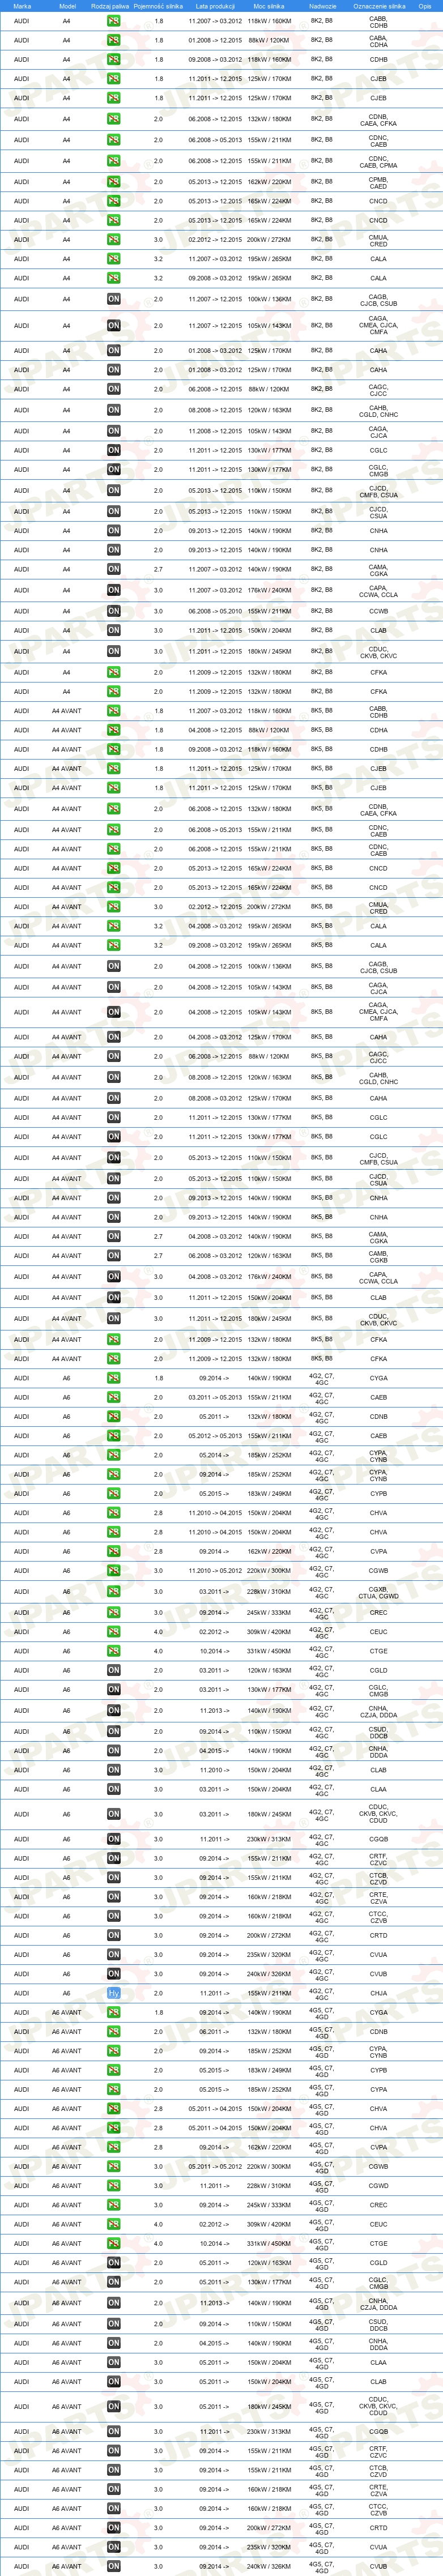Click PB icon in A6 AVANT CVPA row
The image size is (443, 2576).
click(x=114, y=2147)
